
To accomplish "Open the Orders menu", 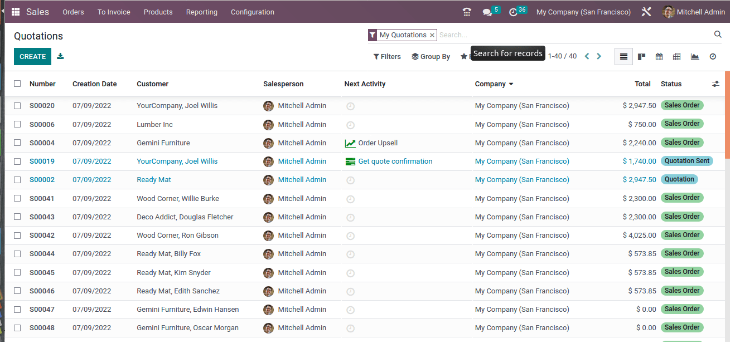I will pyautogui.click(x=73, y=12).
